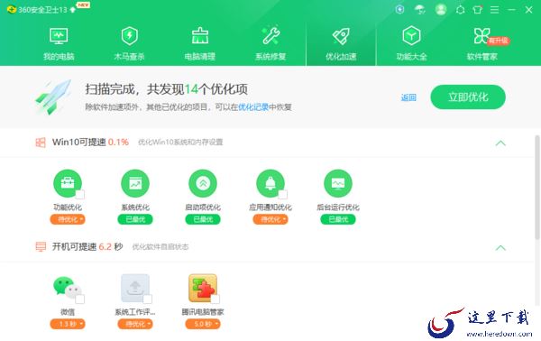541x341 pixels.
Task: Open the 1.3秒 dropdown under 微信
Action: coord(68,324)
